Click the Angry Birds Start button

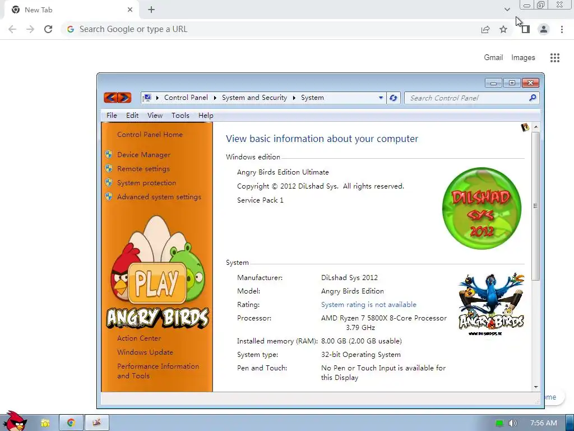(x=15, y=421)
